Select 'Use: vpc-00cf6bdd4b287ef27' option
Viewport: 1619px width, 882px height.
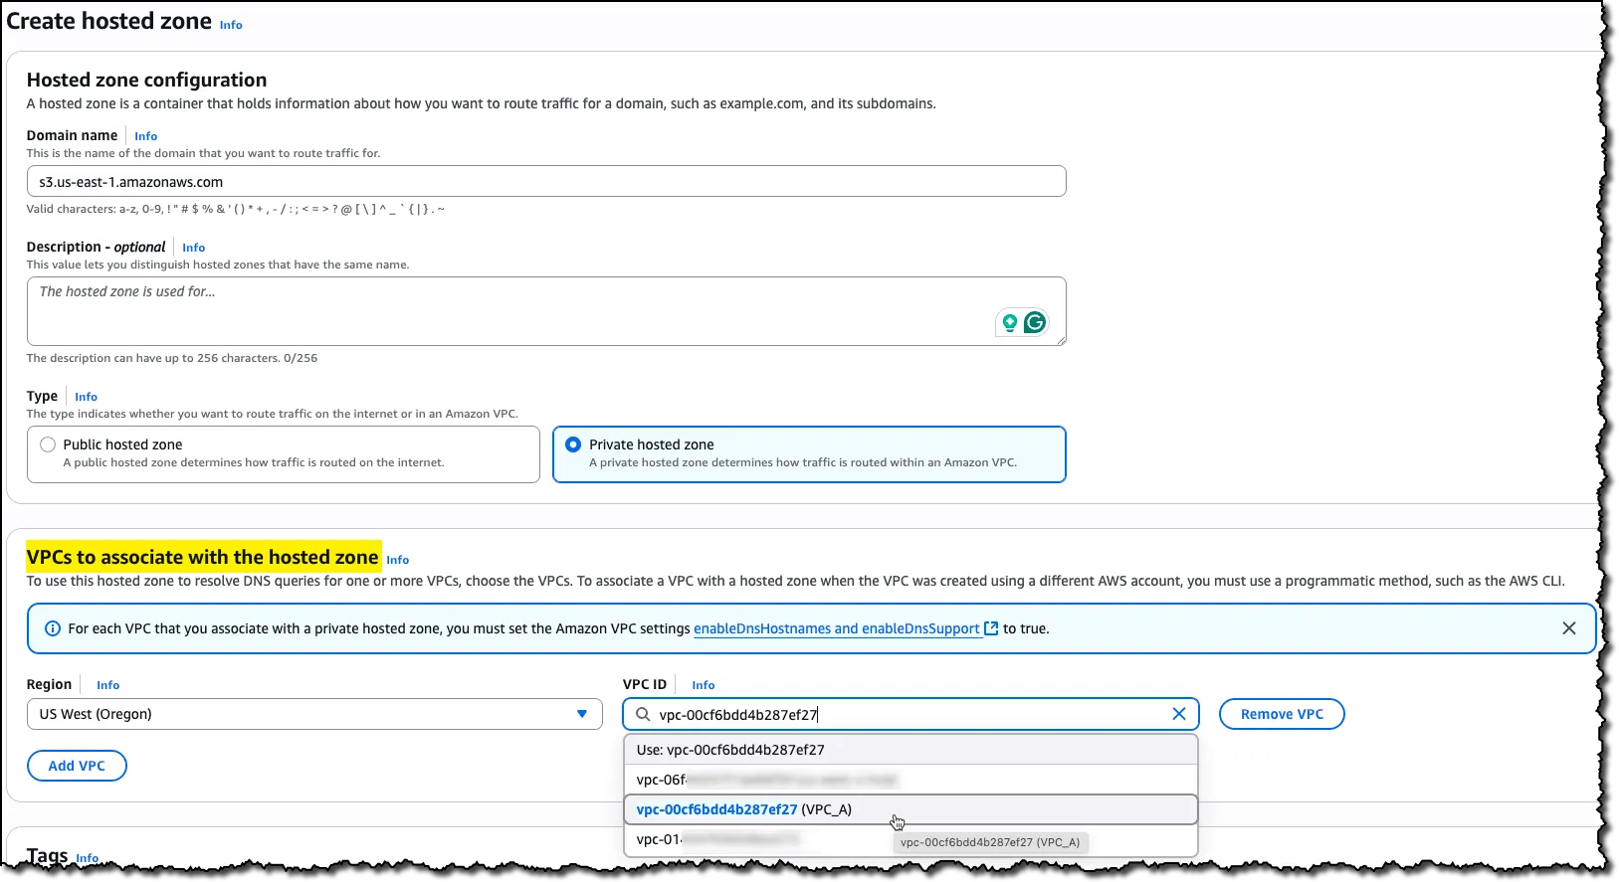[730, 750]
